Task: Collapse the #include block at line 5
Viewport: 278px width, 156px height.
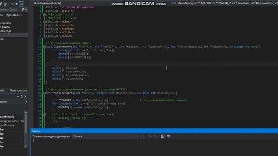Action: [x=44, y=22]
